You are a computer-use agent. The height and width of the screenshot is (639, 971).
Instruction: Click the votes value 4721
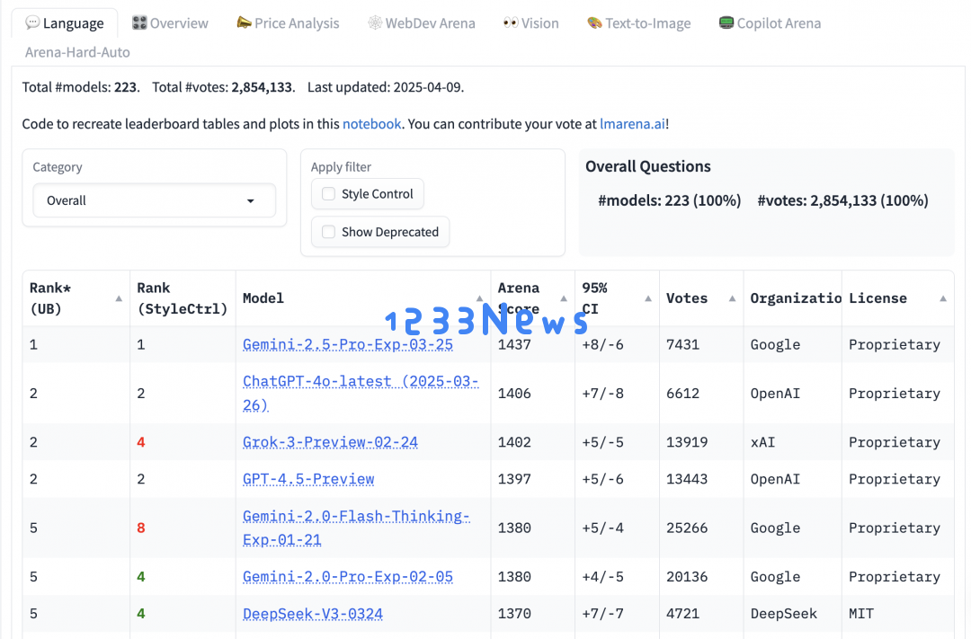point(682,614)
